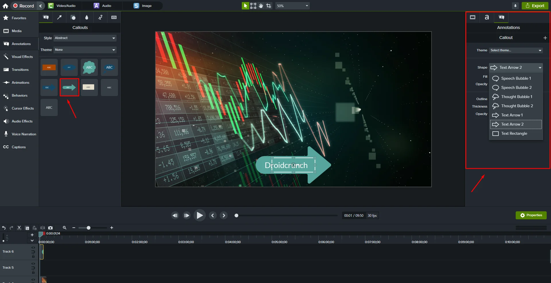This screenshot has height=283, width=551.
Task: Open the Select theme dropdown
Action: 516,50
